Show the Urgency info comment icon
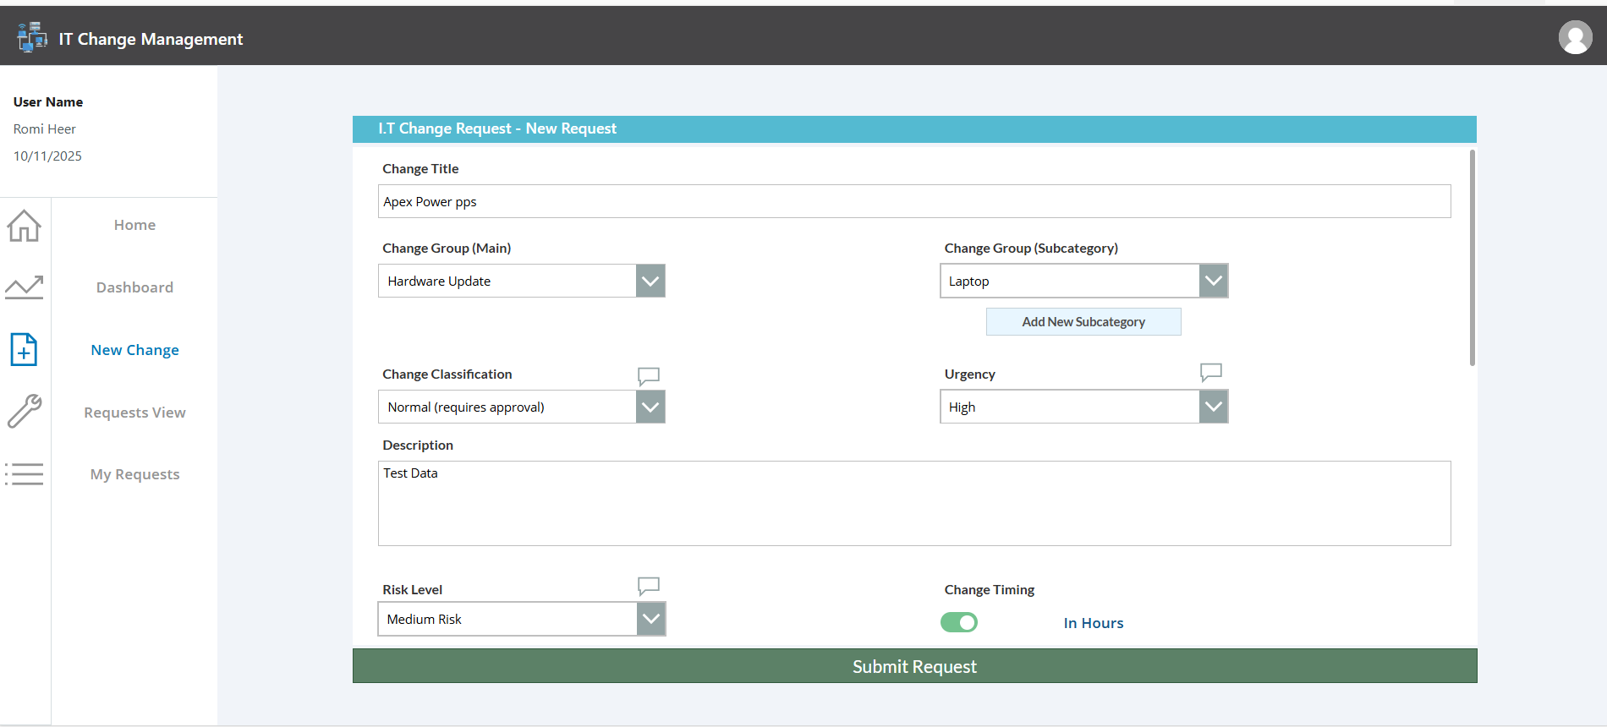 [x=1211, y=373]
